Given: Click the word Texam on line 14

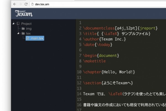Looking at the screenshot, I should 89,94.
